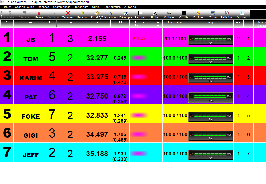Select the KARIM pilot name cell
The width and height of the screenshot is (266, 184).
(x=31, y=78)
